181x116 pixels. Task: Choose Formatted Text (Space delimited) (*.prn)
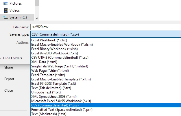pos(106,110)
